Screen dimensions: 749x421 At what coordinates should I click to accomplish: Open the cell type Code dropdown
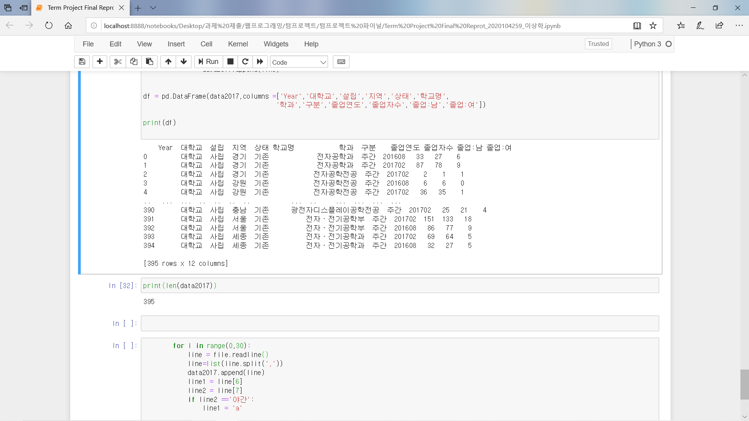tap(299, 62)
